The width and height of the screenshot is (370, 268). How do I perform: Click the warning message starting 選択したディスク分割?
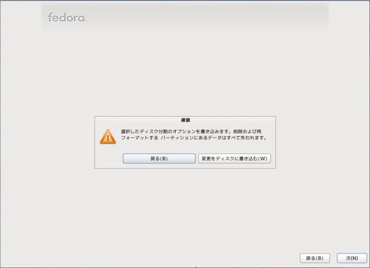tap(194, 135)
